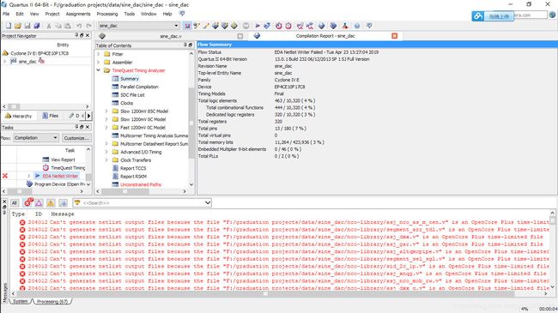Click the Settings toolbar icon highlighted purple
This screenshot has width=558, height=313.
click(x=187, y=26)
